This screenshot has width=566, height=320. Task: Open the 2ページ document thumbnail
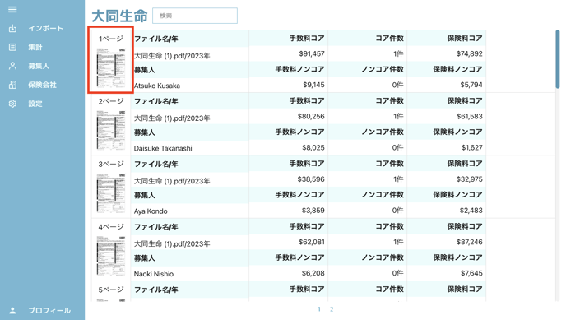pos(111,130)
